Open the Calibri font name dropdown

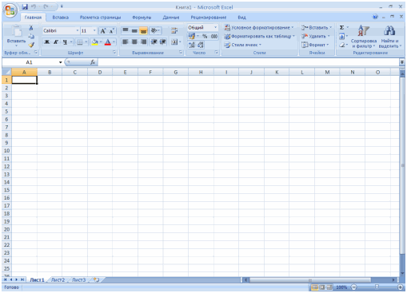[x=78, y=31]
